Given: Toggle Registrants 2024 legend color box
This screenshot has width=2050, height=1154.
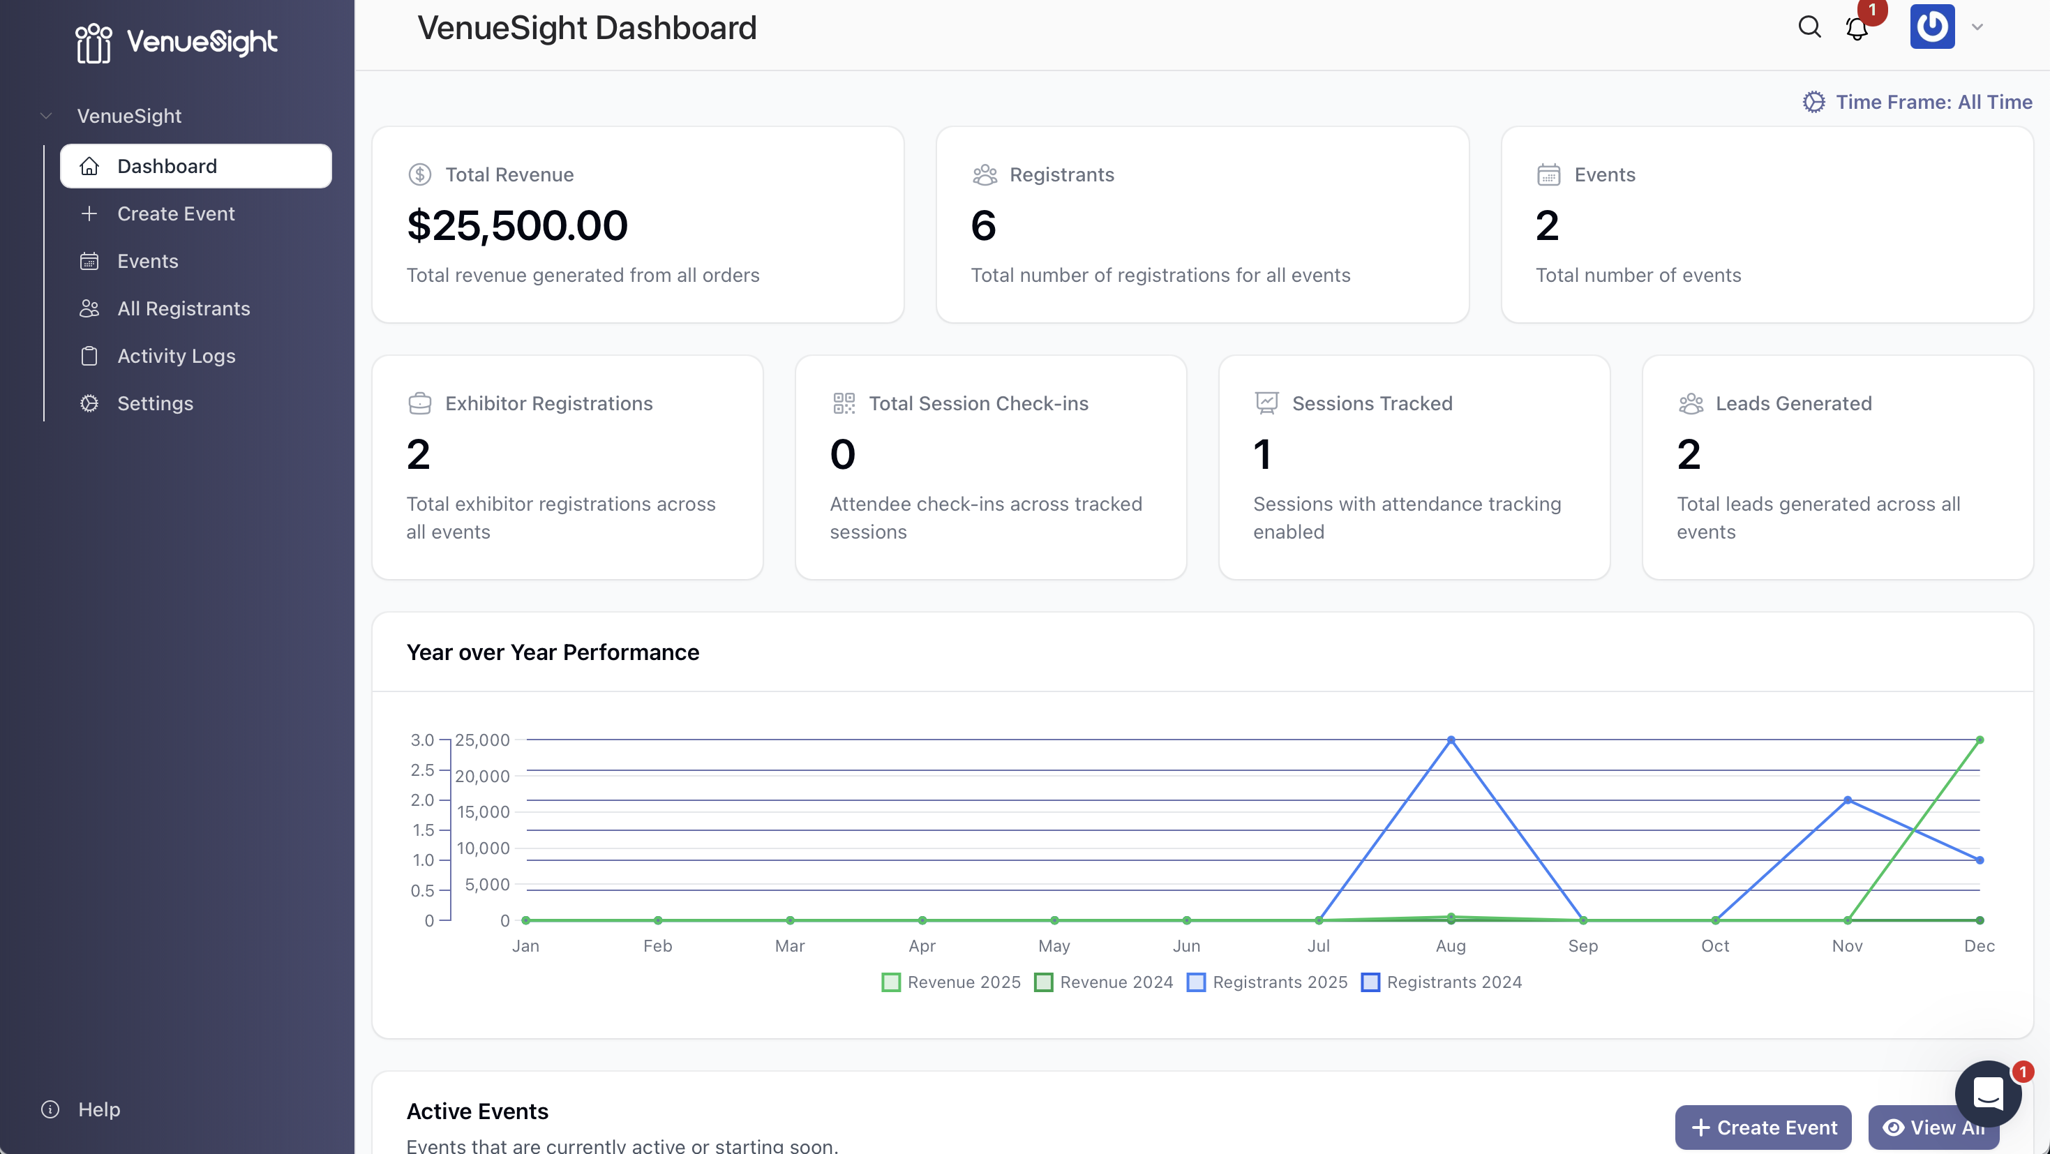Looking at the screenshot, I should (x=1370, y=982).
